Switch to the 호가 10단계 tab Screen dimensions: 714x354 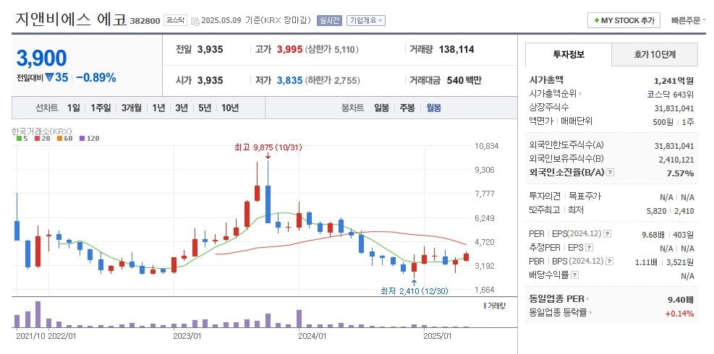coord(655,55)
